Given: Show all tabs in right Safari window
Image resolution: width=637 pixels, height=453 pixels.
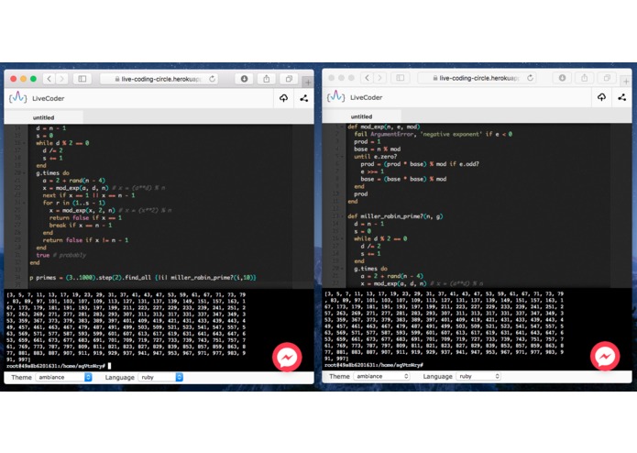Looking at the screenshot, I should click(x=607, y=78).
